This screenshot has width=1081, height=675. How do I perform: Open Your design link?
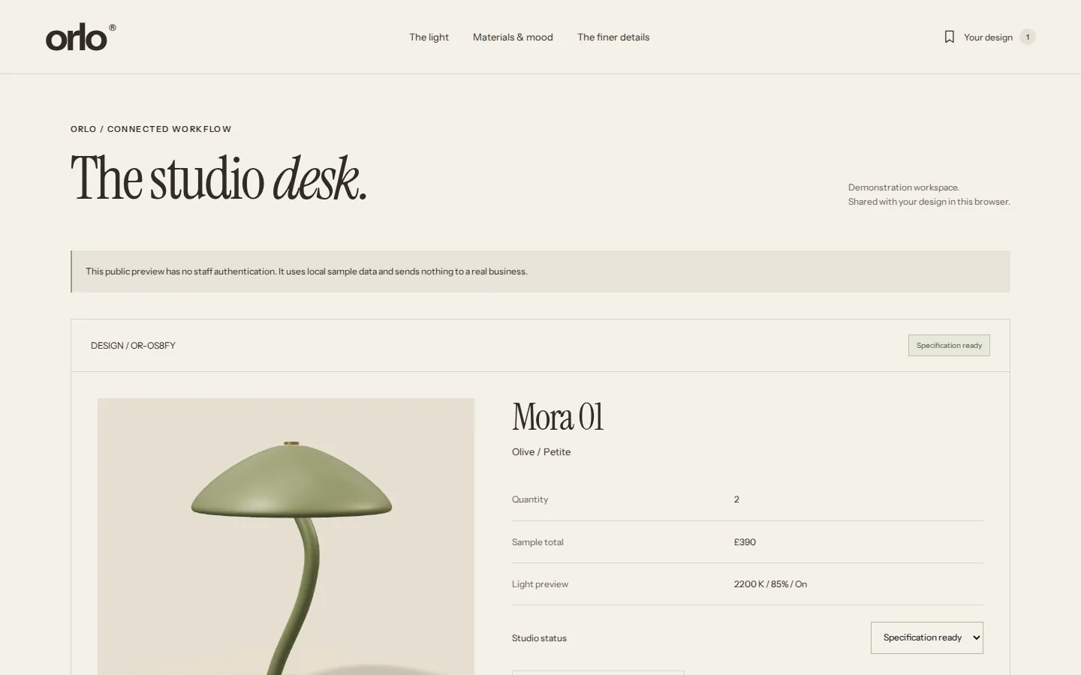[988, 37]
